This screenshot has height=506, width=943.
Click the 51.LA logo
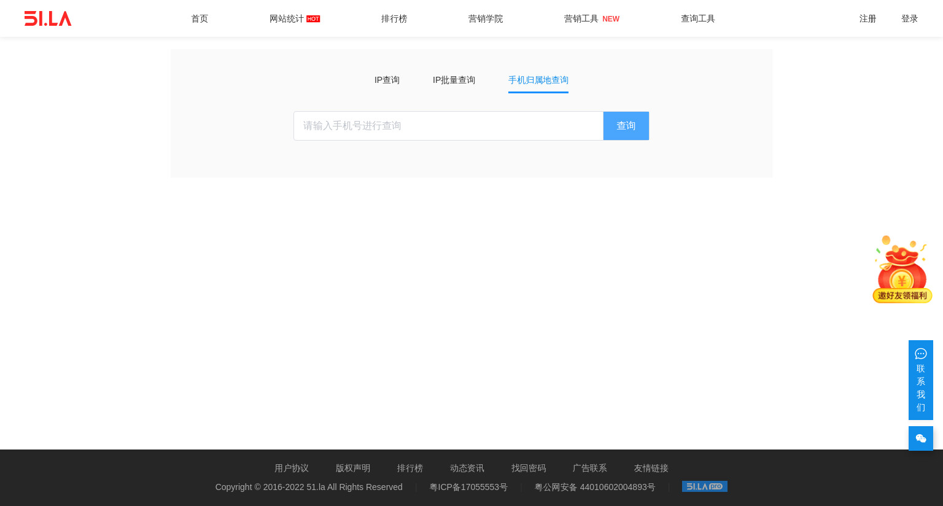point(48,18)
